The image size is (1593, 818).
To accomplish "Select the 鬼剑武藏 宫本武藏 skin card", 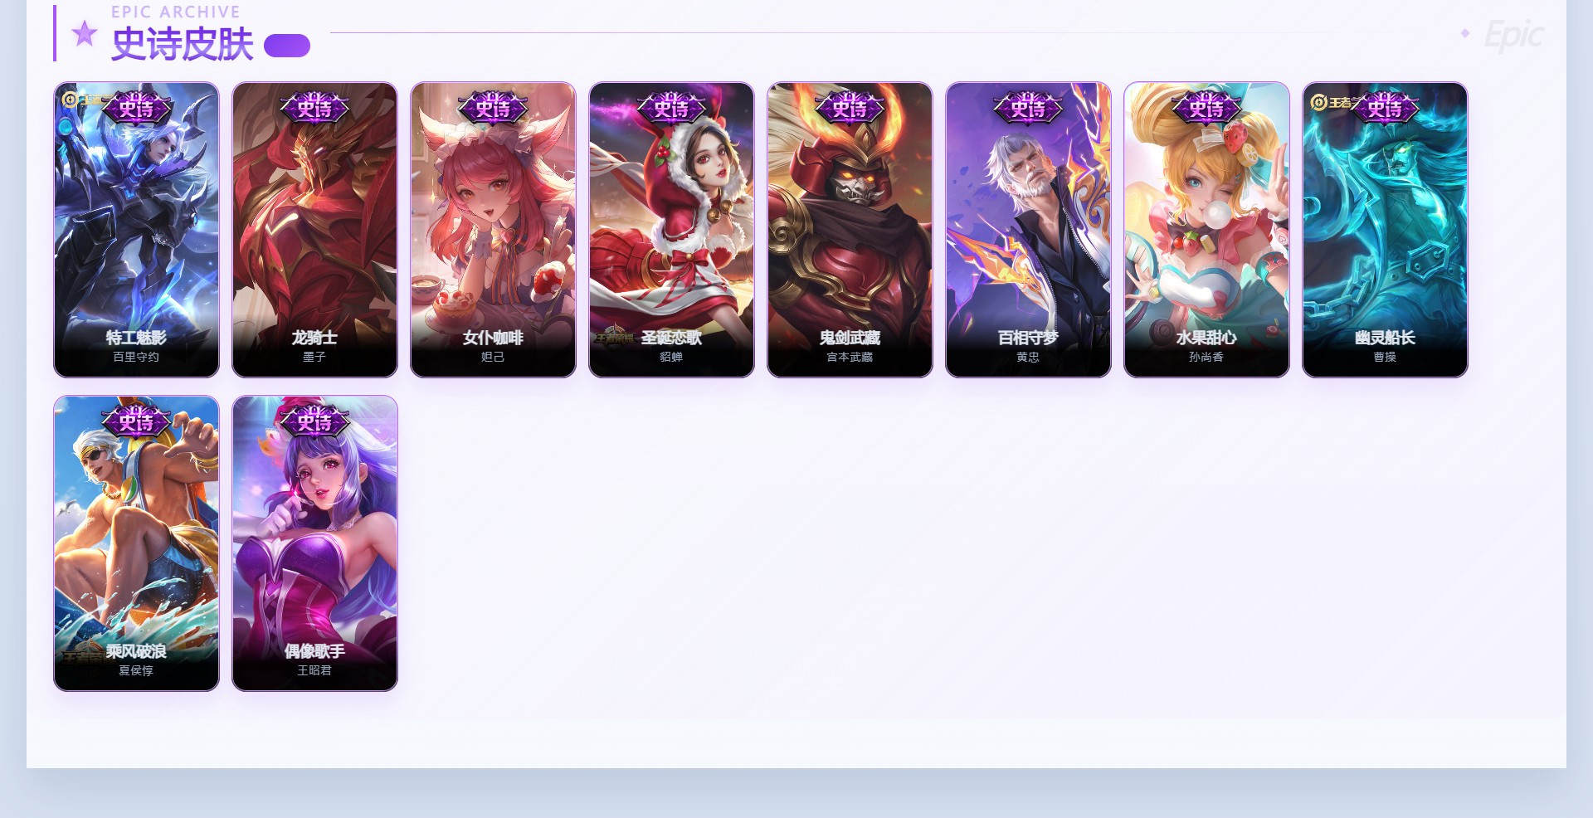I will pos(850,230).
